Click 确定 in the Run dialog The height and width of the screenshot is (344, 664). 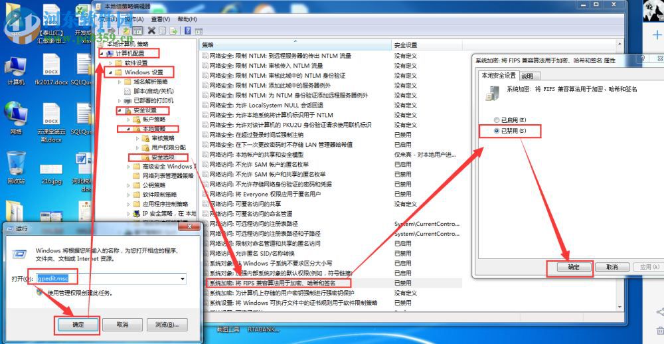(78, 325)
